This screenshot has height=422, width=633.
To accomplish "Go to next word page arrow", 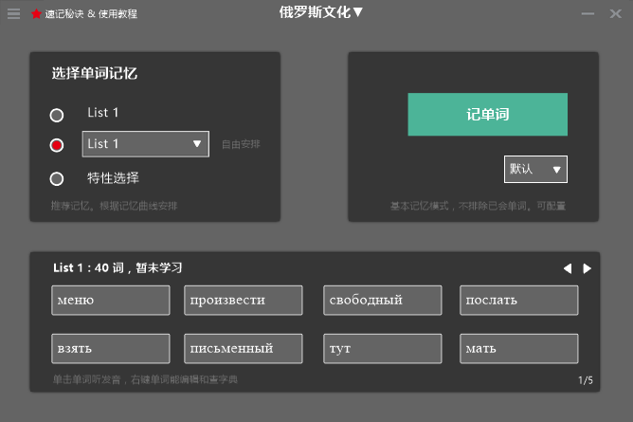I will [588, 268].
